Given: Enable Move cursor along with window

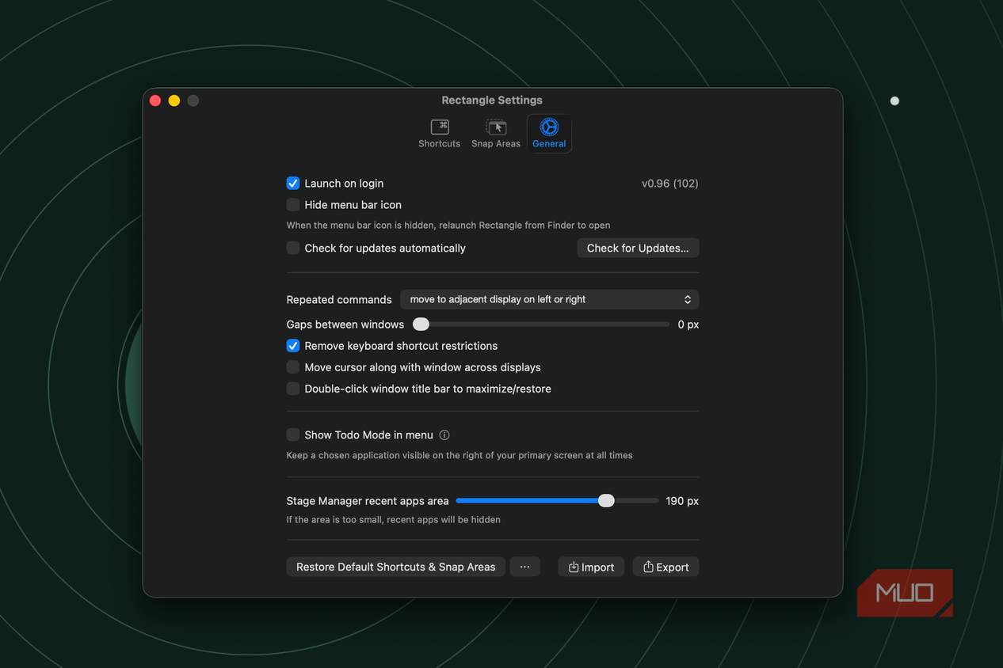Looking at the screenshot, I should 293,367.
